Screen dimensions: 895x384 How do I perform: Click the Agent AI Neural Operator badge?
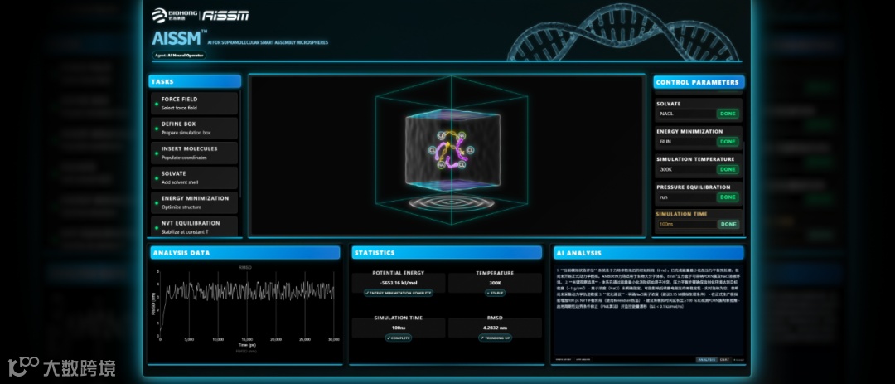[x=179, y=56]
